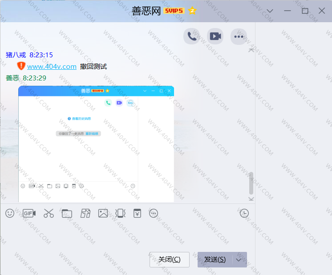Screen dimensions: 332x275
Task: Maximize the chat window
Action: click(305, 11)
